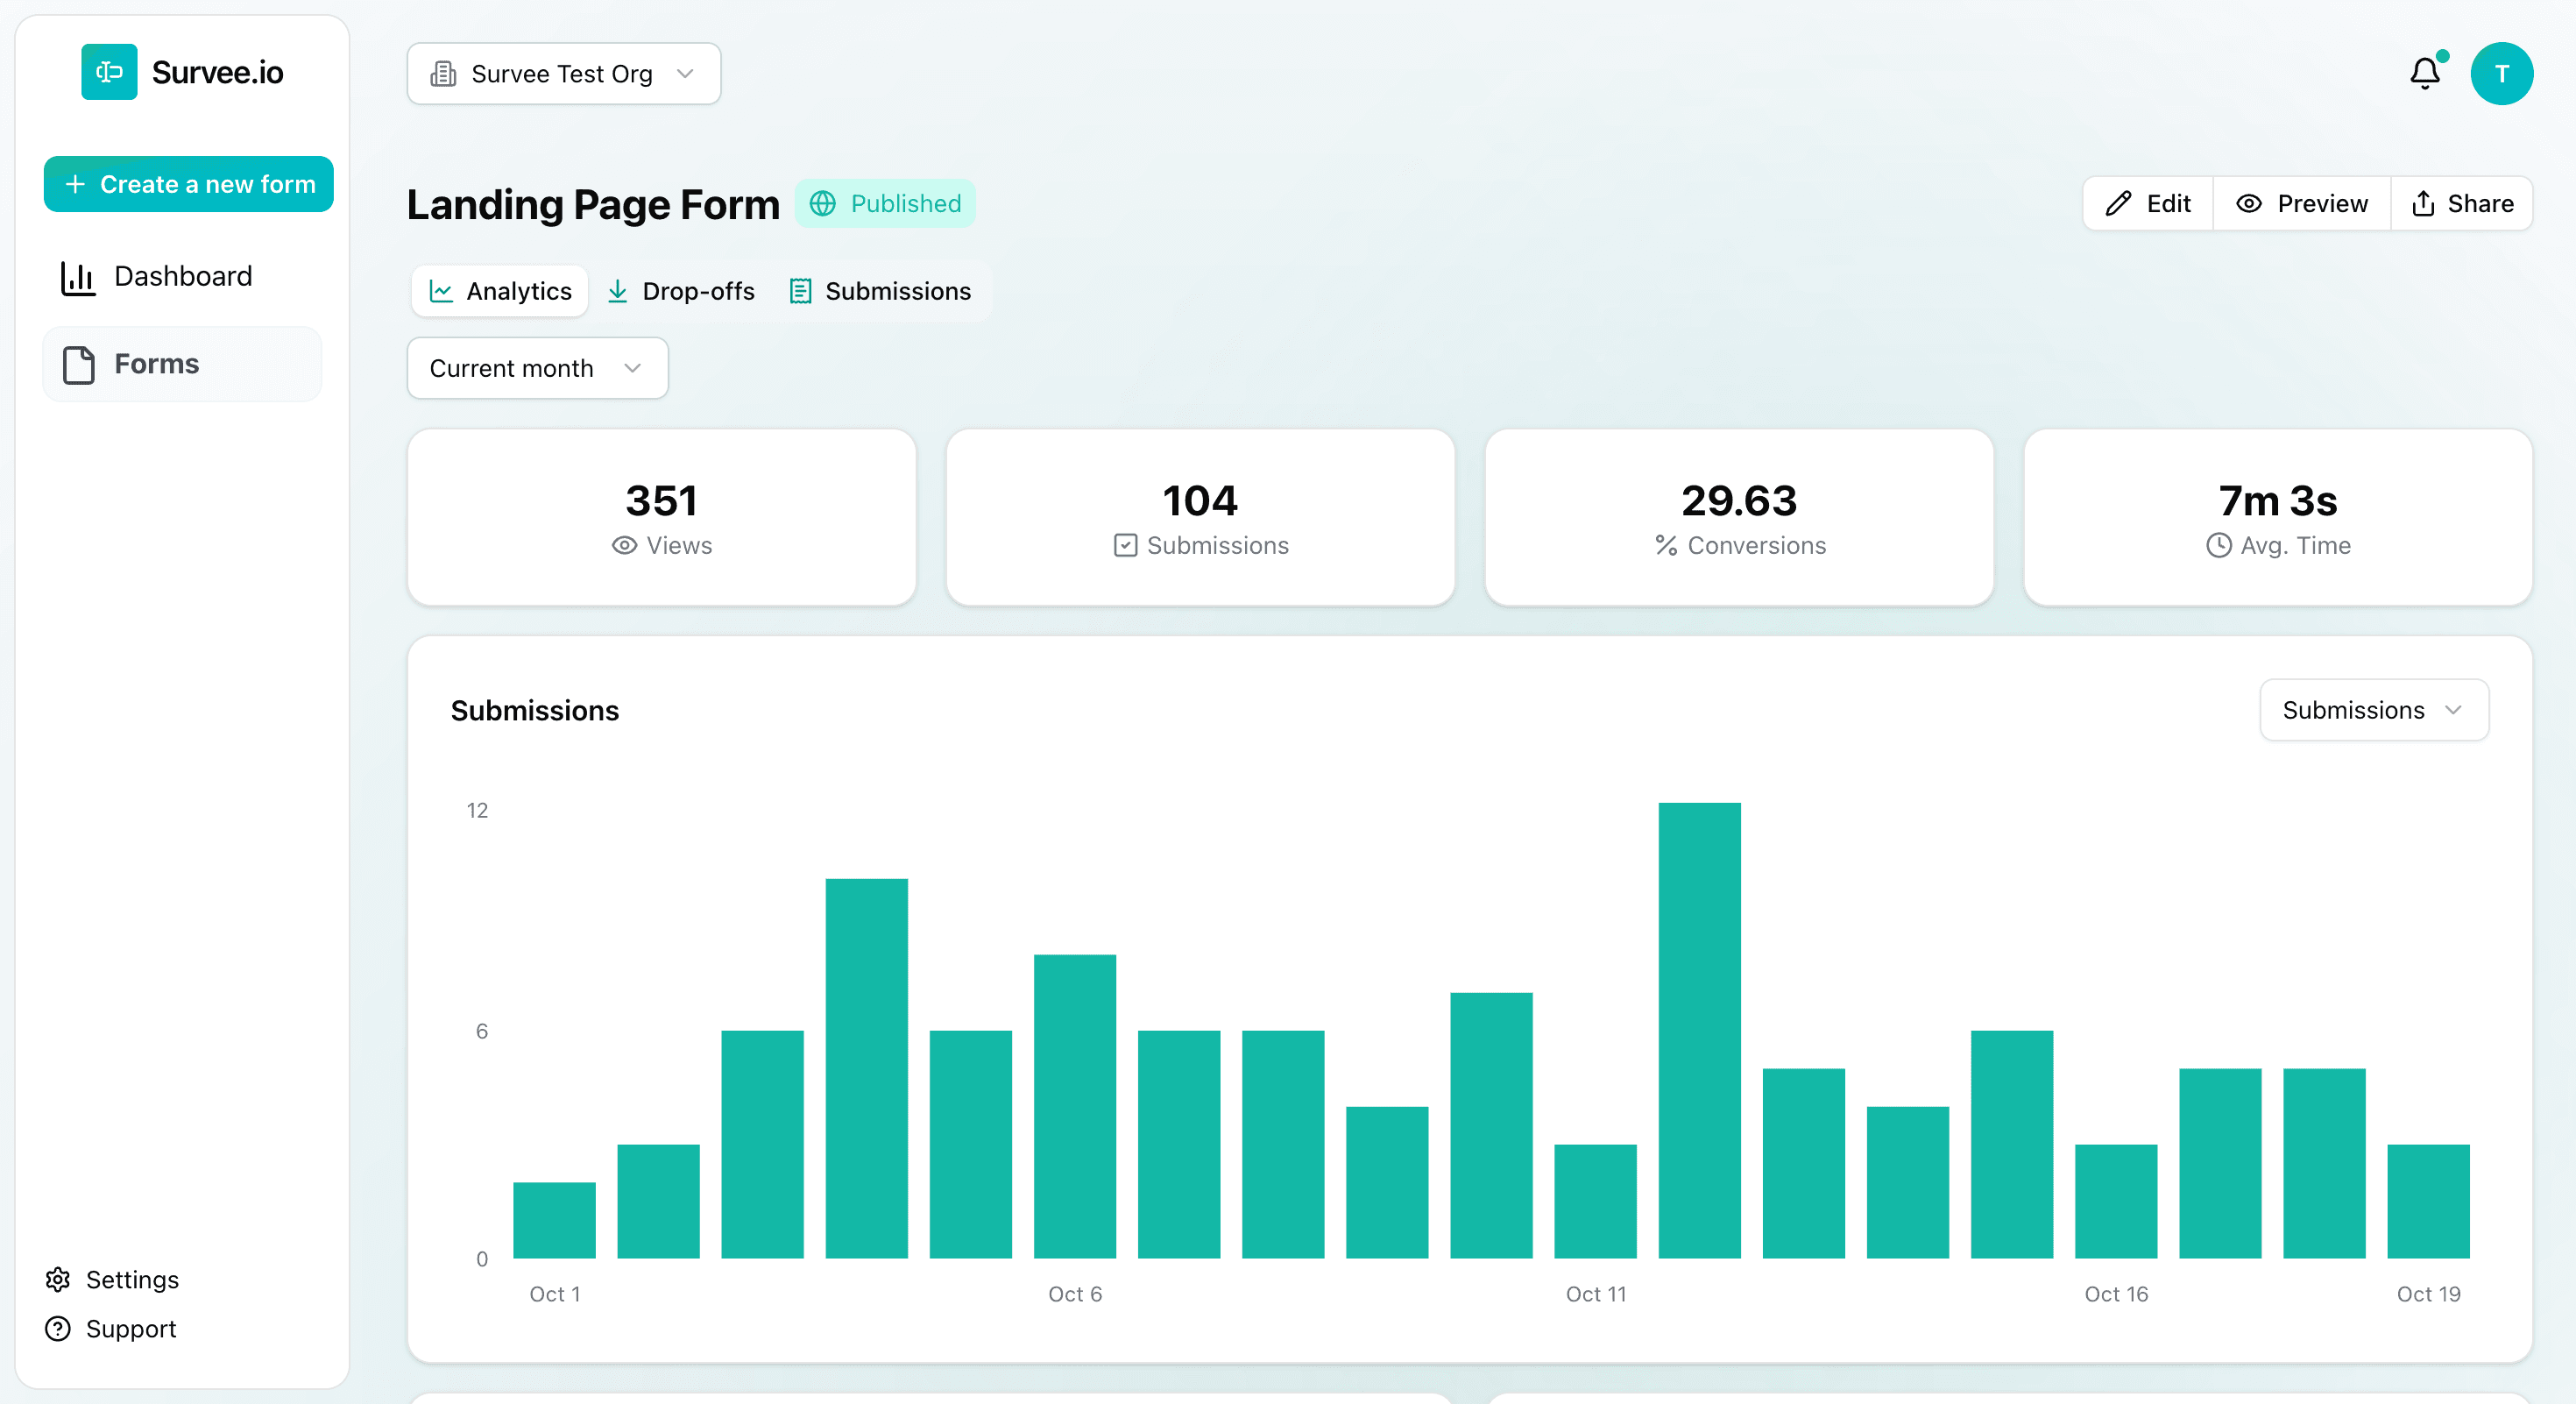Switch to the Submissions tab

point(880,291)
